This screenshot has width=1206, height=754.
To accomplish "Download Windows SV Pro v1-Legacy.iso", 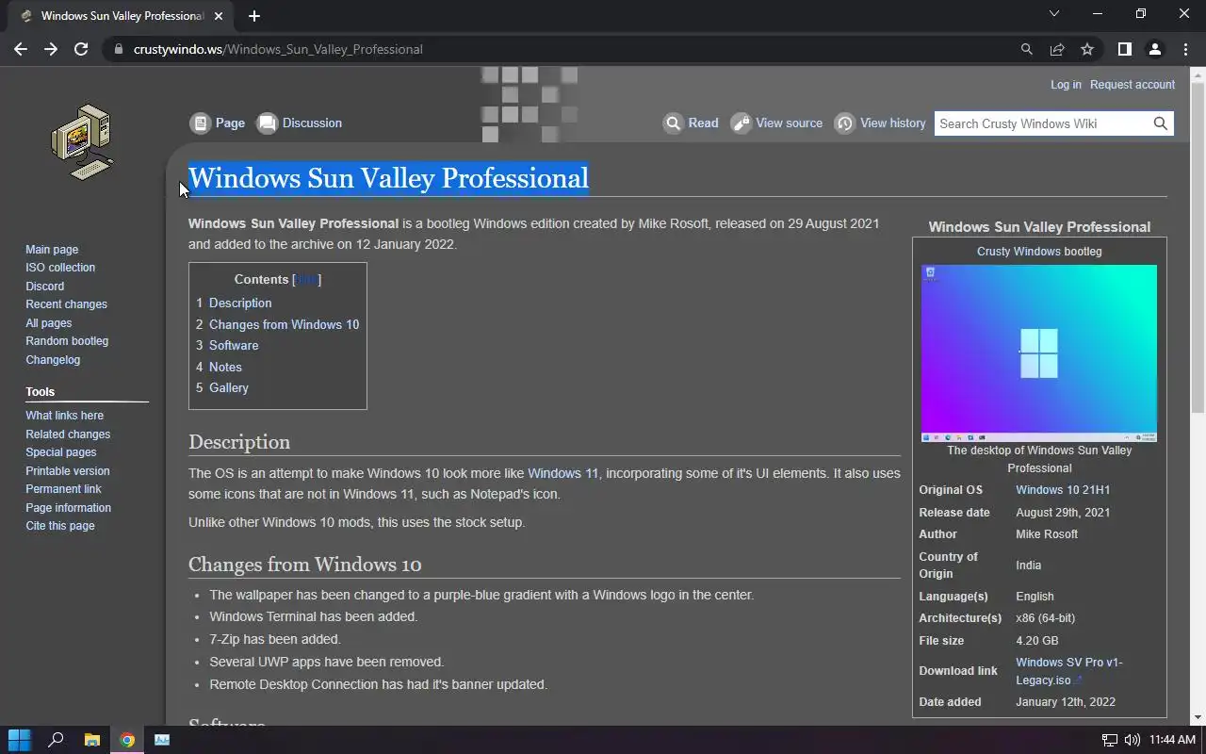I will tap(1069, 671).
